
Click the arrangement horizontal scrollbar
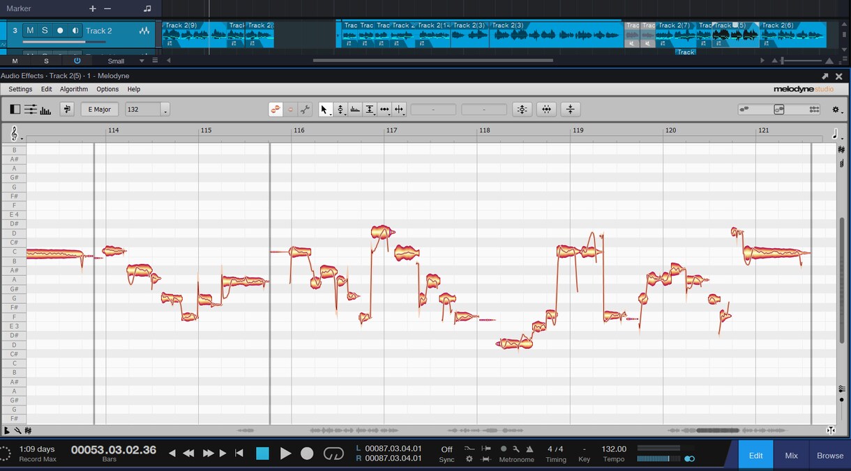432,61
